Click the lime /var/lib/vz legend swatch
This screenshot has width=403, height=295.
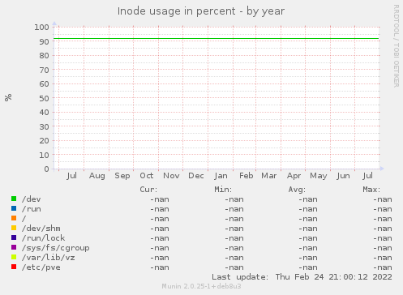14,257
